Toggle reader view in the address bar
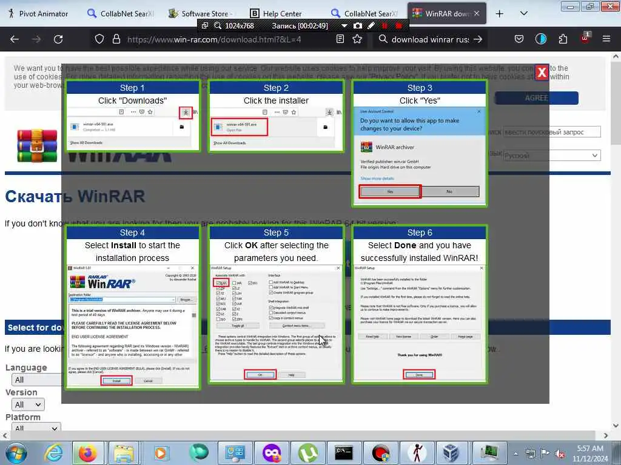 coord(340,39)
